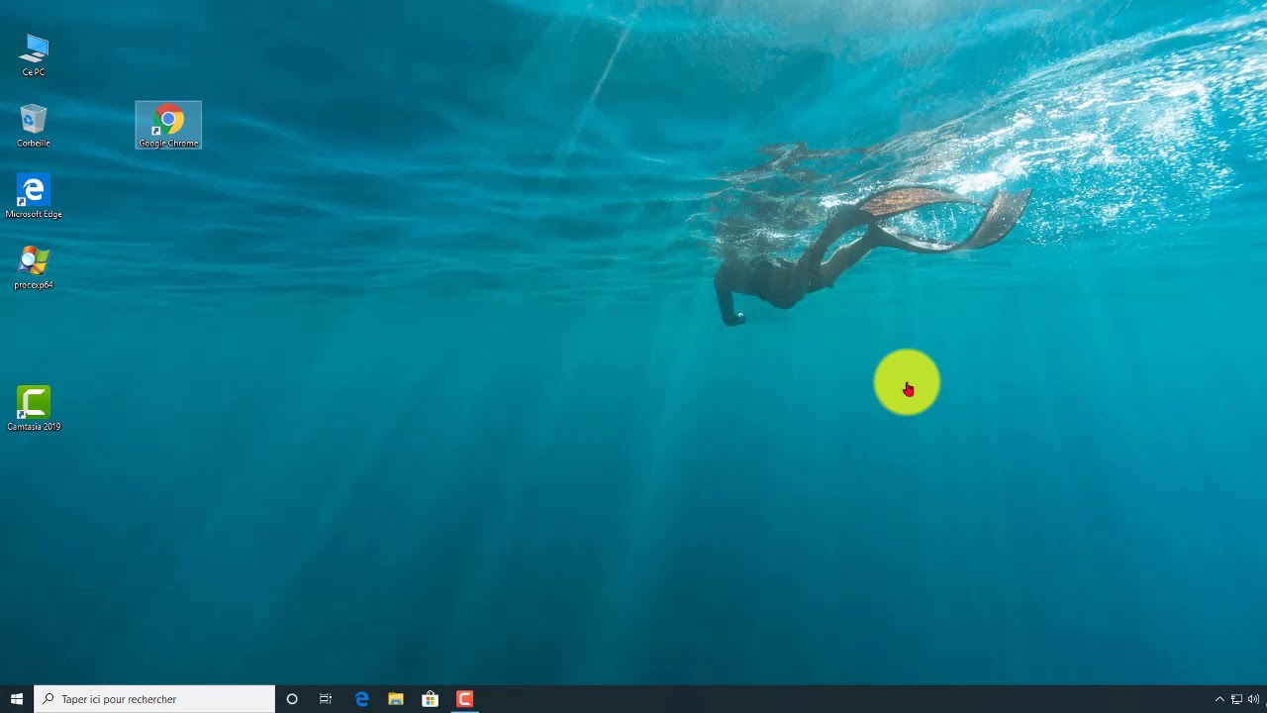Open Task View on the taskbar
This screenshot has height=713, width=1267.
(326, 699)
